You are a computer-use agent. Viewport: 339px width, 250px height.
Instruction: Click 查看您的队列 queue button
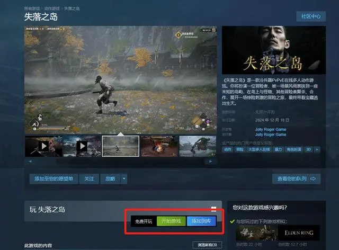click(296, 179)
